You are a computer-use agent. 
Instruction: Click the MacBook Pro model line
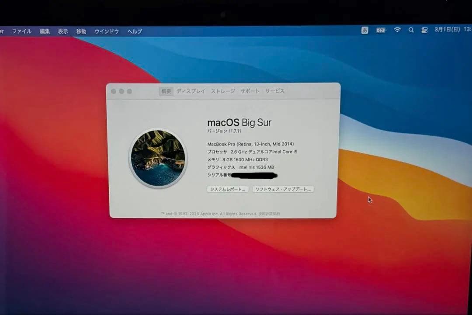(x=250, y=144)
